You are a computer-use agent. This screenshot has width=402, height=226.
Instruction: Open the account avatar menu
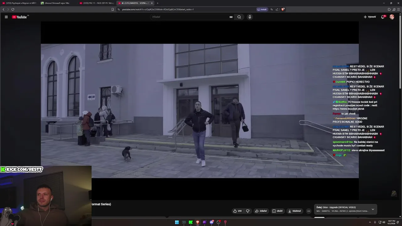click(392, 17)
